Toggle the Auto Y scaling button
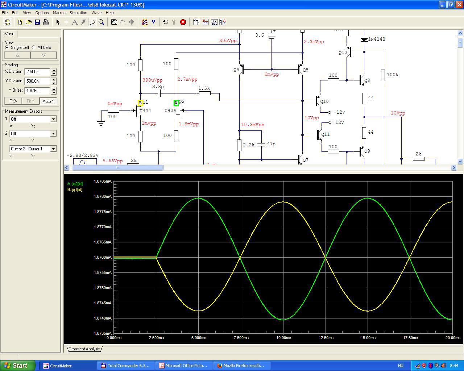 point(48,101)
